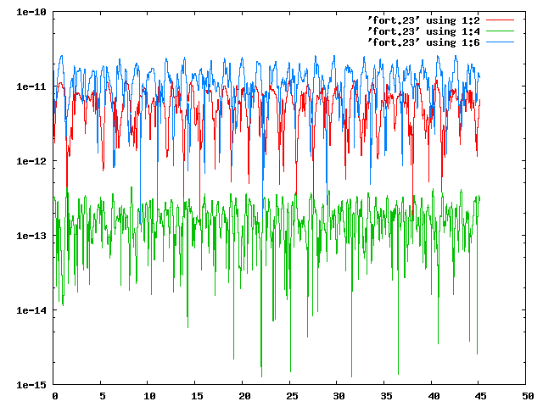Click y-axis label 1e-10
Screen dimensions: 543x407
point(31,12)
